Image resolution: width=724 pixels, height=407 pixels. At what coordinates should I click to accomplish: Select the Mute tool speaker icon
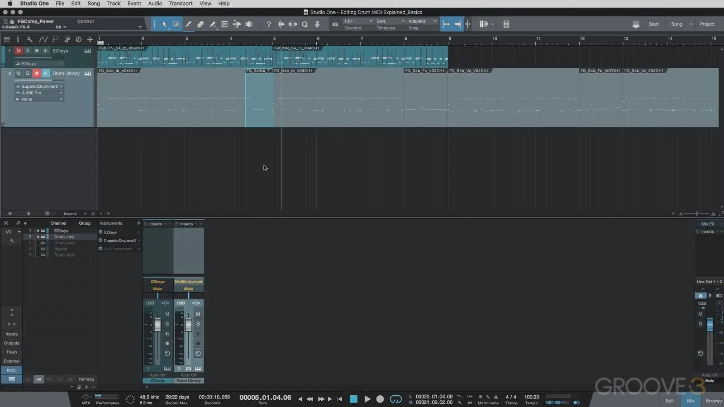[x=249, y=24]
